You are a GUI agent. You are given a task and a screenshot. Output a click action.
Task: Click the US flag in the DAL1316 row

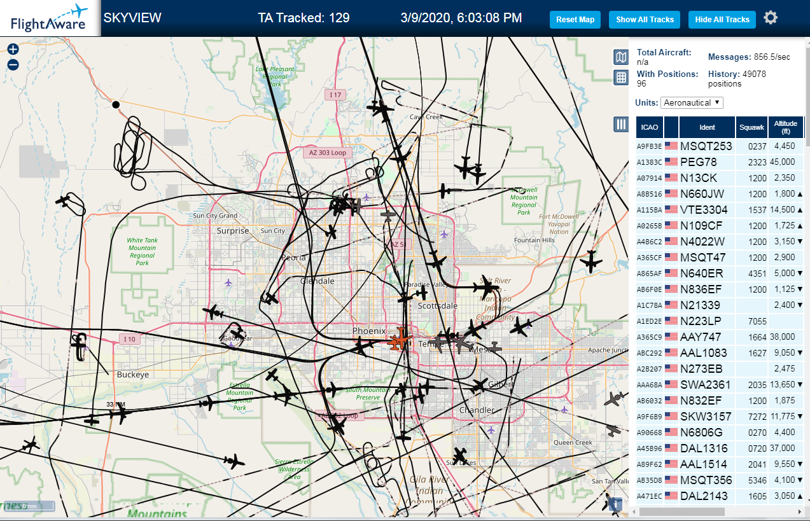coord(671,448)
